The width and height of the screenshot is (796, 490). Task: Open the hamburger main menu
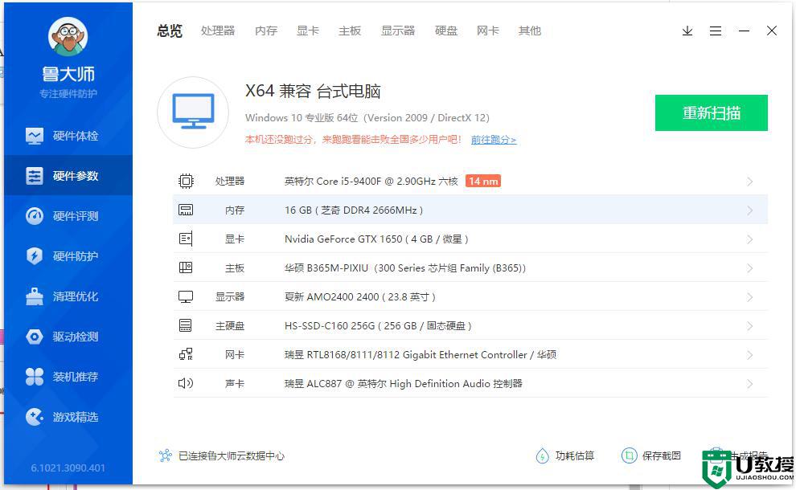click(x=716, y=31)
